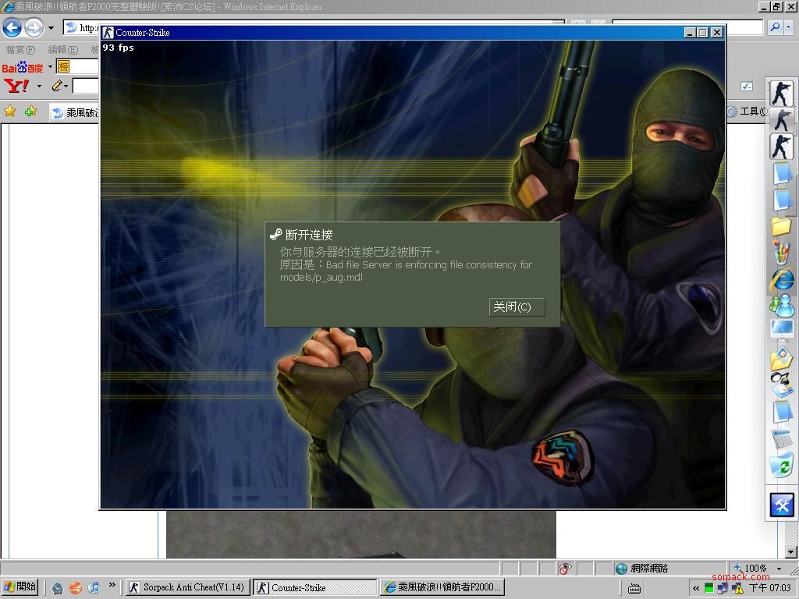Click the IE back arrow button
799x599 pixels.
click(x=12, y=28)
